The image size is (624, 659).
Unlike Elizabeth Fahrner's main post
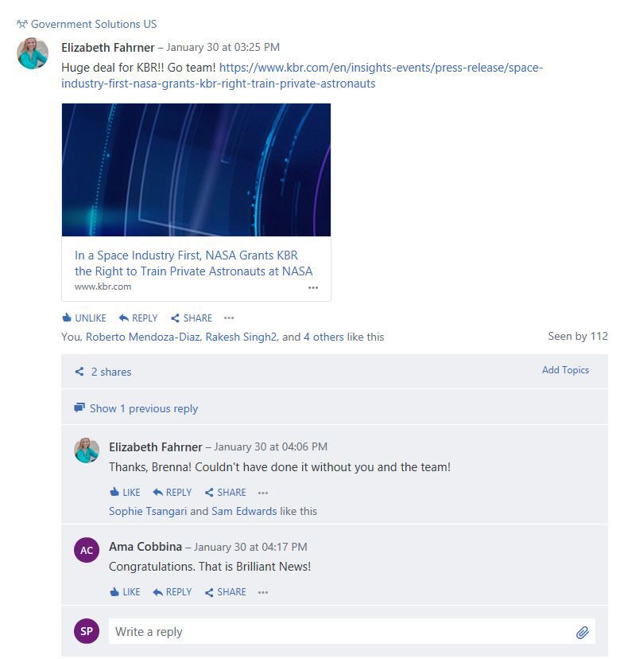coord(84,318)
